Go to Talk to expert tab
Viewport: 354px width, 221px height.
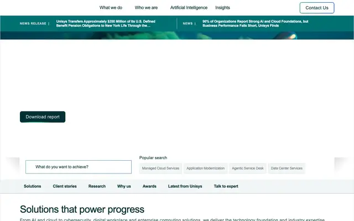(226, 186)
